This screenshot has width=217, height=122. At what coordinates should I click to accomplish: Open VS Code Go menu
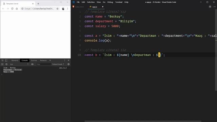[x=104, y=2]
